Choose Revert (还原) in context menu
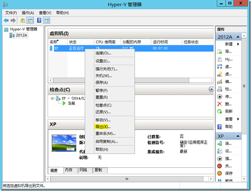Screen dimensions: 251x191 110,112
